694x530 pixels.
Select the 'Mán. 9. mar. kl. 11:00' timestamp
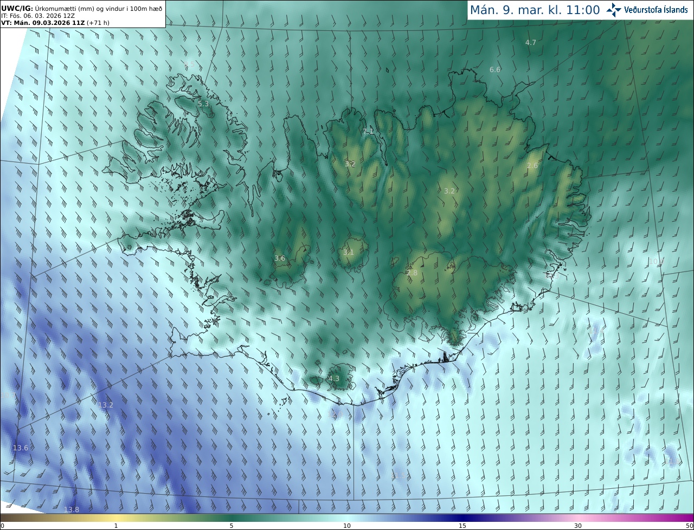[x=535, y=10]
